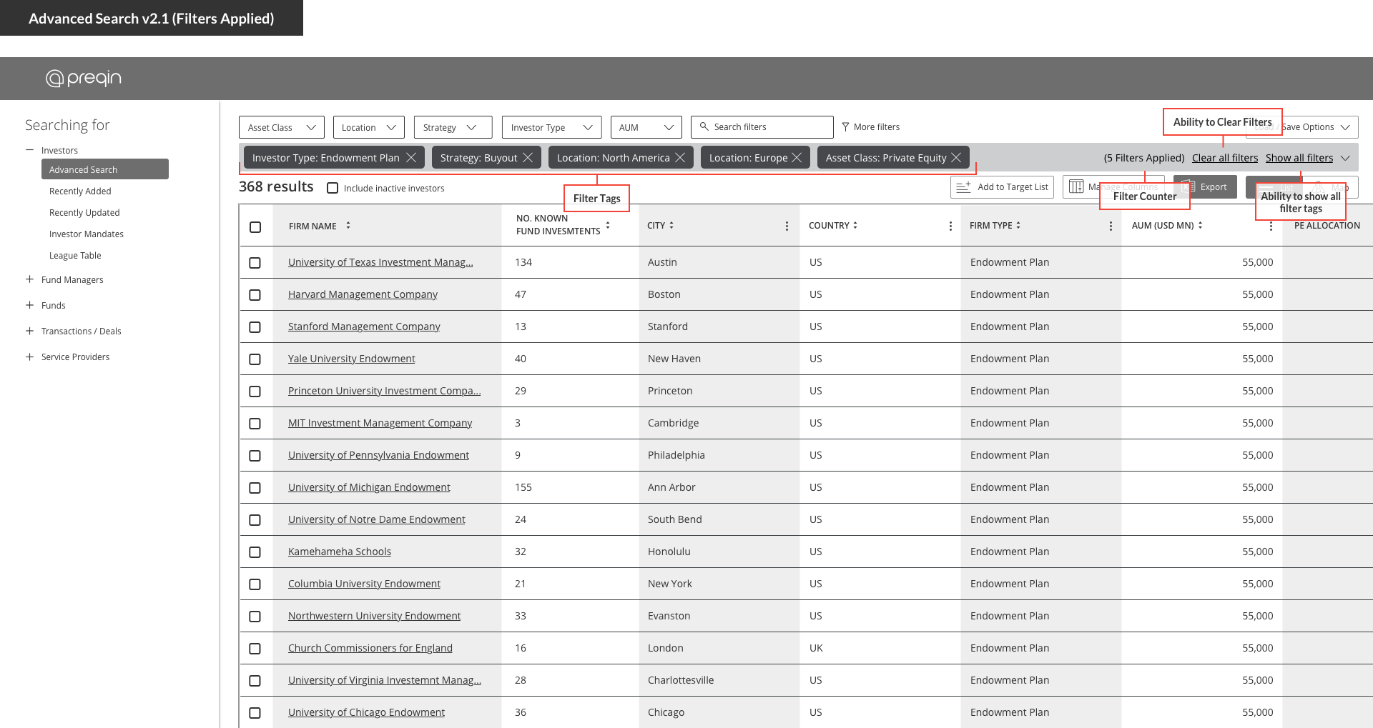This screenshot has width=1373, height=728.
Task: Remove the Strategy: Buyout filter tag
Action: click(x=528, y=158)
